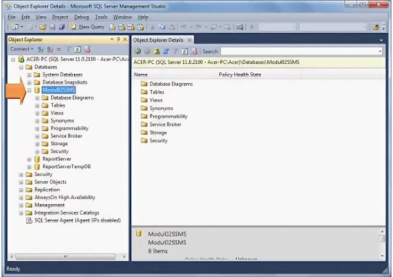Click the Analysis Services DMX Query icon

coord(131,27)
